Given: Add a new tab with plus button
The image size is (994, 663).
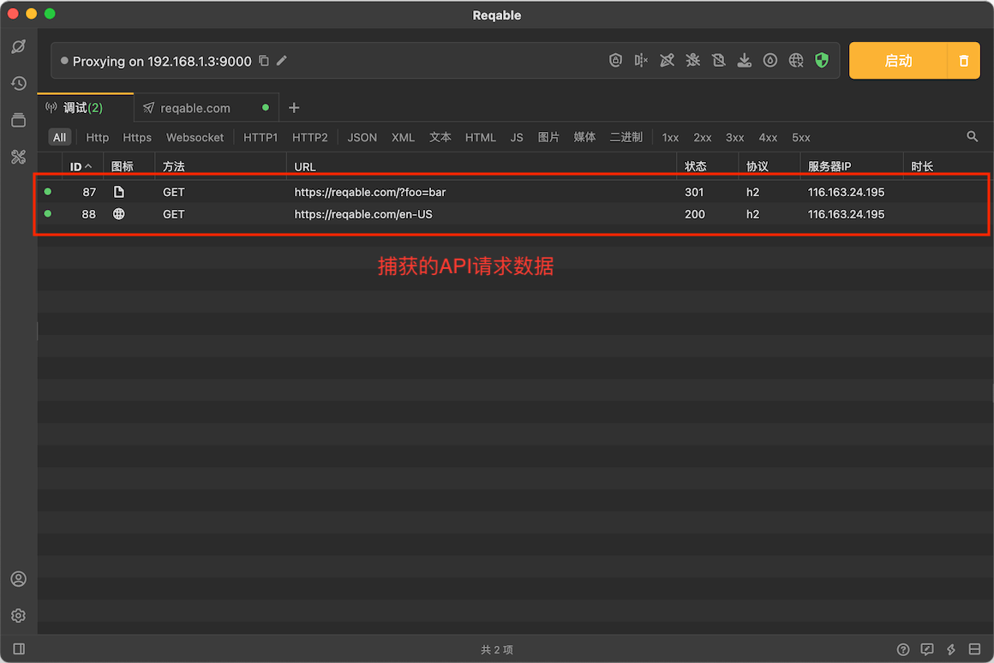Looking at the screenshot, I should (x=294, y=108).
